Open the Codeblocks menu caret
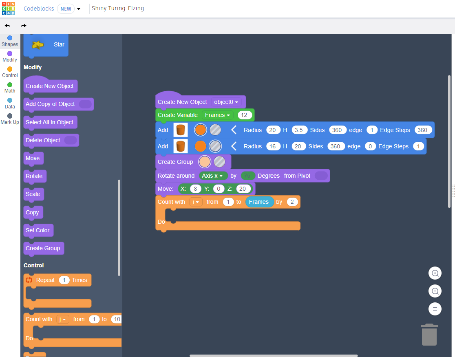This screenshot has width=455, height=357. (x=80, y=9)
